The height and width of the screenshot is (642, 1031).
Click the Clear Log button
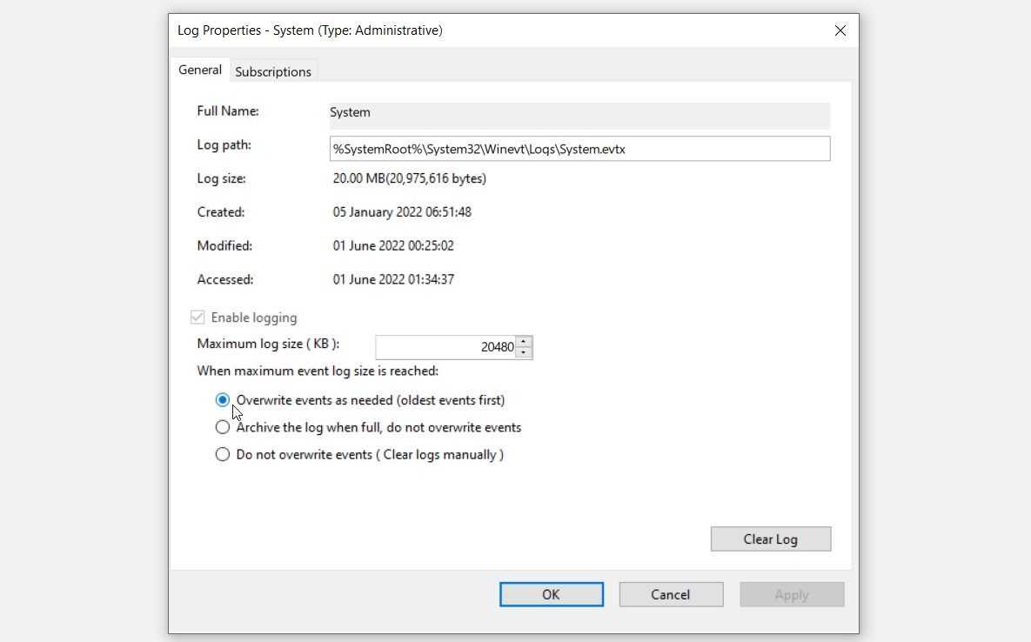click(771, 538)
